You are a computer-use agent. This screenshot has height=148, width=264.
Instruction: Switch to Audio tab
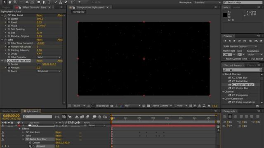click(x=236, y=7)
